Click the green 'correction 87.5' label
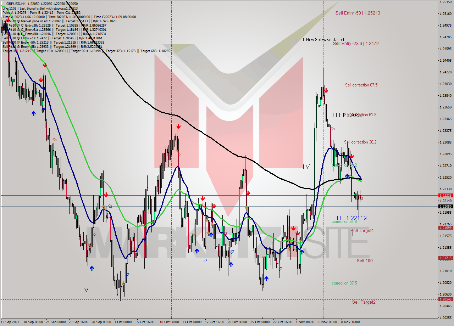 click(x=344, y=283)
